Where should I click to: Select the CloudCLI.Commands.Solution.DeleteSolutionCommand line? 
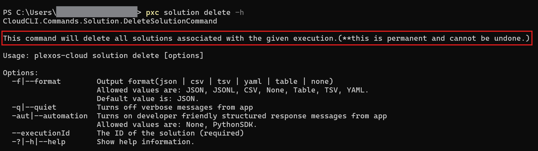click(x=110, y=21)
